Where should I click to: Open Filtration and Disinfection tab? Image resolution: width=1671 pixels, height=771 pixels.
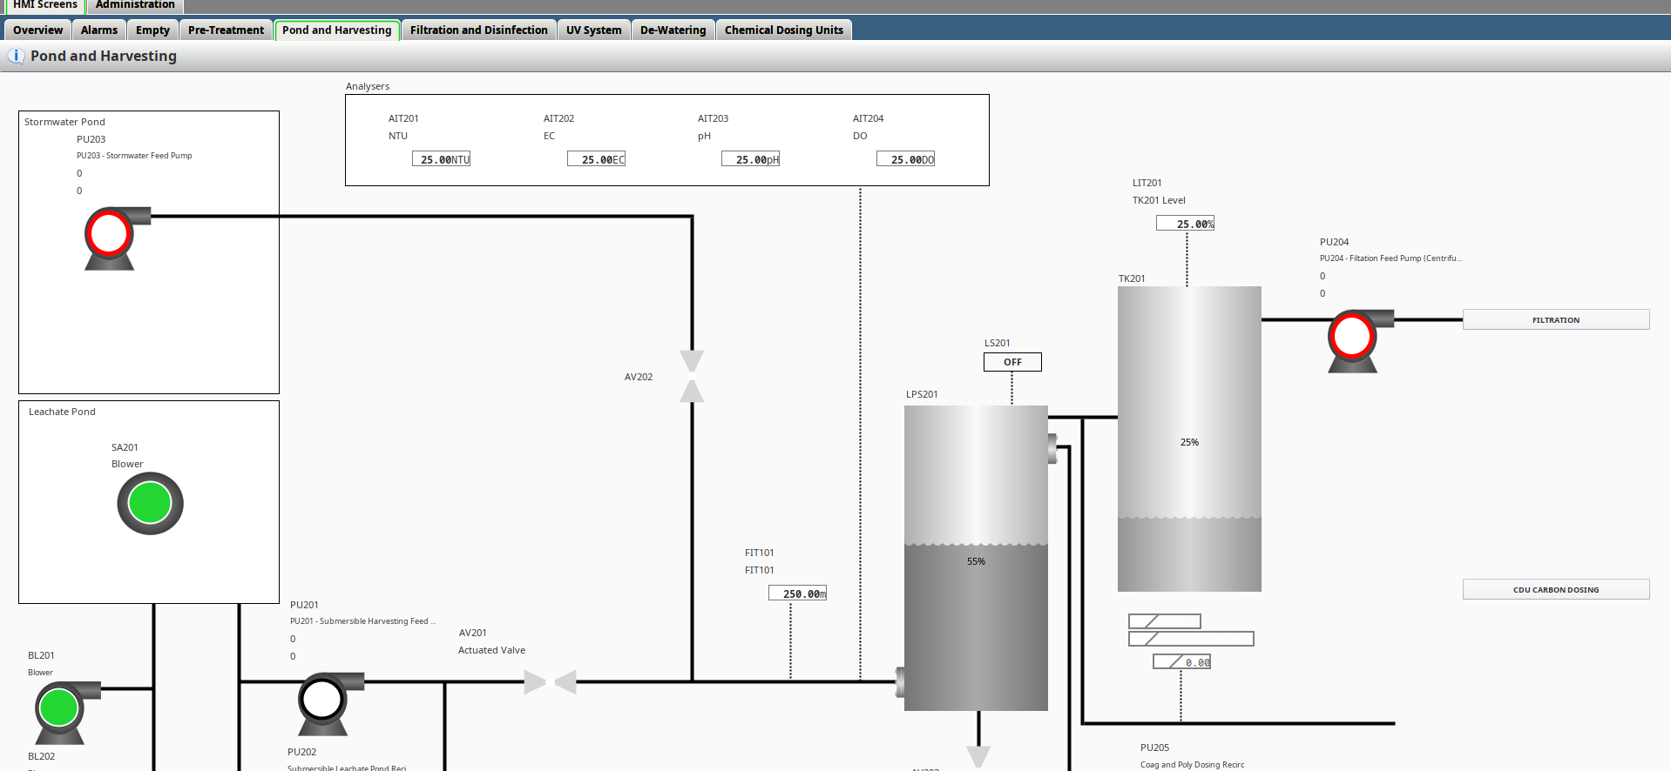click(479, 30)
